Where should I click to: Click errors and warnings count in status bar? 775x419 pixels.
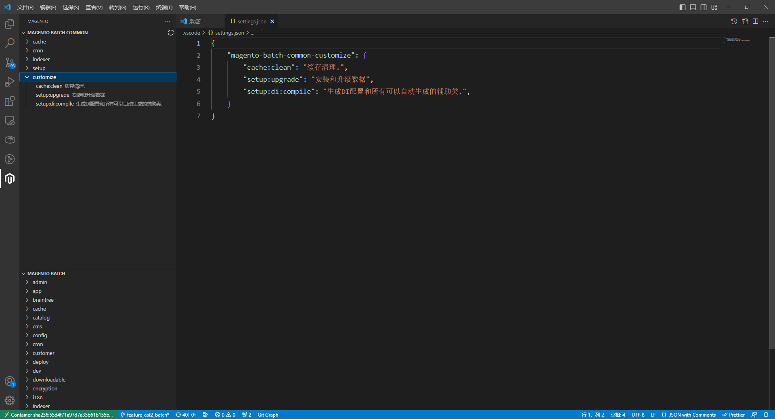[x=225, y=415]
